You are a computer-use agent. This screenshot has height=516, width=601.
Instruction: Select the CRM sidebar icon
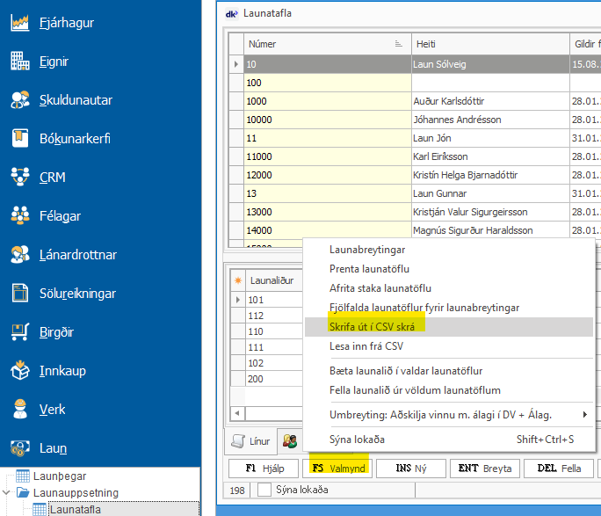20,178
